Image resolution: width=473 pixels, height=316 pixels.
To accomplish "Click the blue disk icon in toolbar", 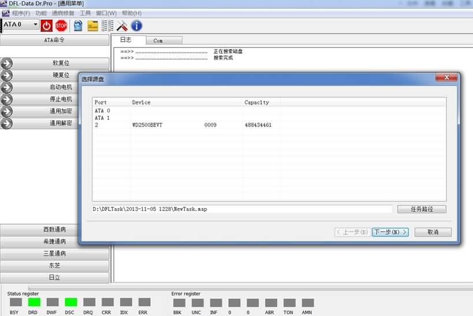I will click(x=77, y=25).
